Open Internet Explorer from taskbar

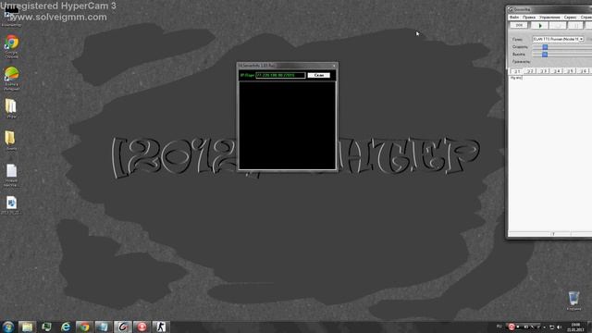[x=66, y=327]
